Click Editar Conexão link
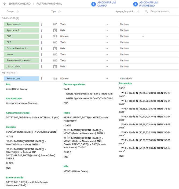179x189 pixels. coord(19,4)
